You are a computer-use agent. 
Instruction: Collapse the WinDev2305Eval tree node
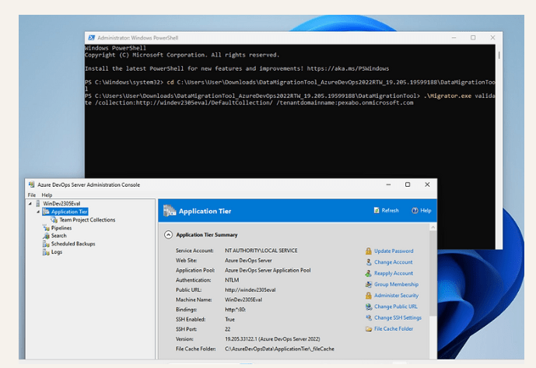30,204
